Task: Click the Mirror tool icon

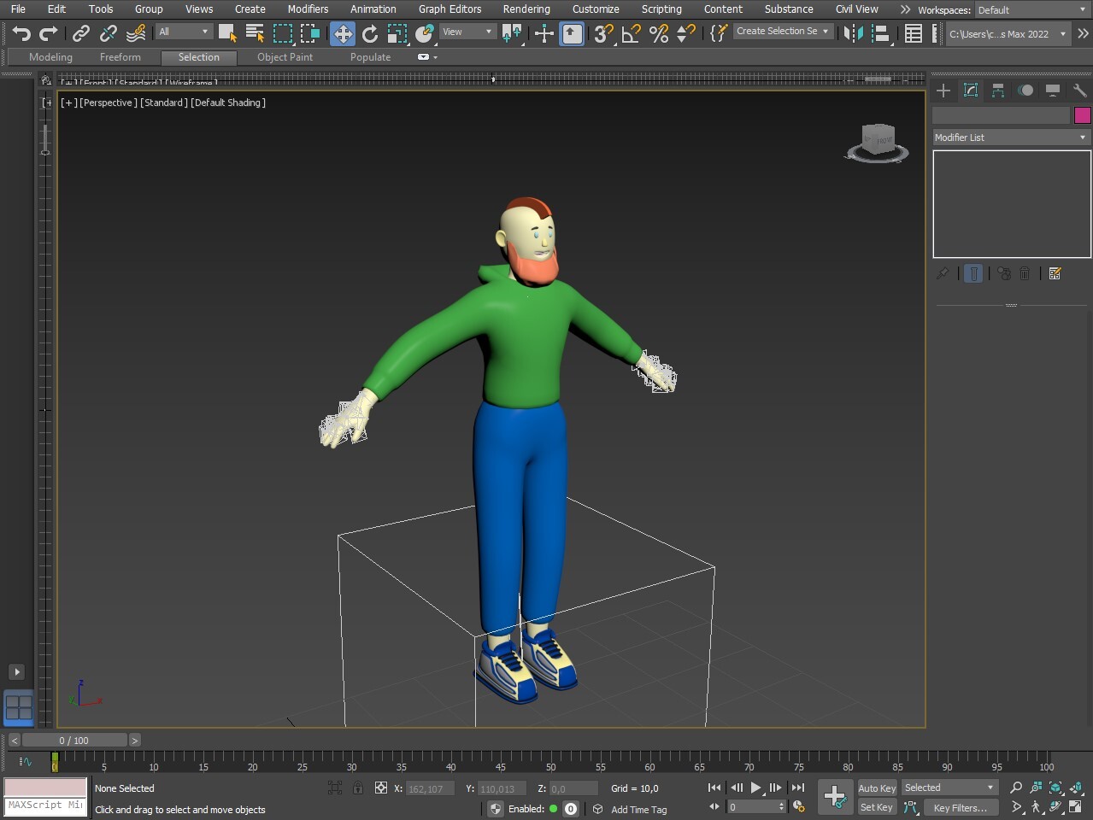Action: 852,33
